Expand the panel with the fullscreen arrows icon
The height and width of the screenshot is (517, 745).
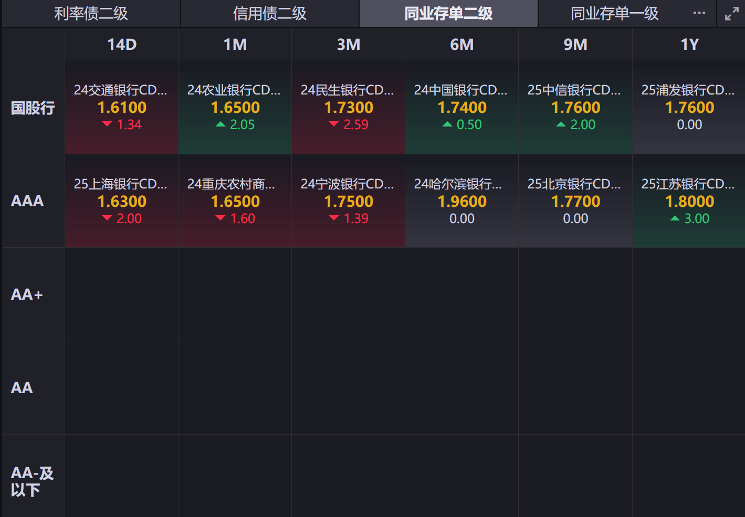click(731, 14)
